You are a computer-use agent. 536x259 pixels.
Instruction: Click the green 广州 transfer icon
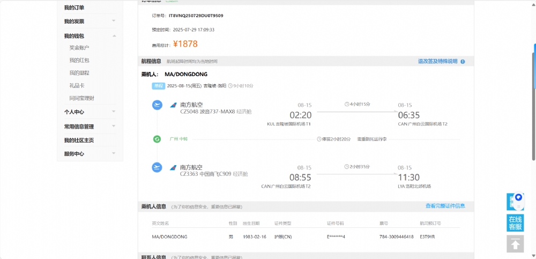(x=157, y=139)
